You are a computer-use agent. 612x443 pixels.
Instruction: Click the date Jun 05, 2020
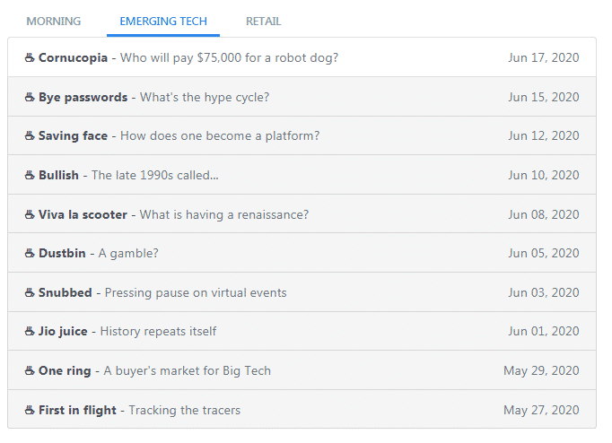(x=543, y=253)
